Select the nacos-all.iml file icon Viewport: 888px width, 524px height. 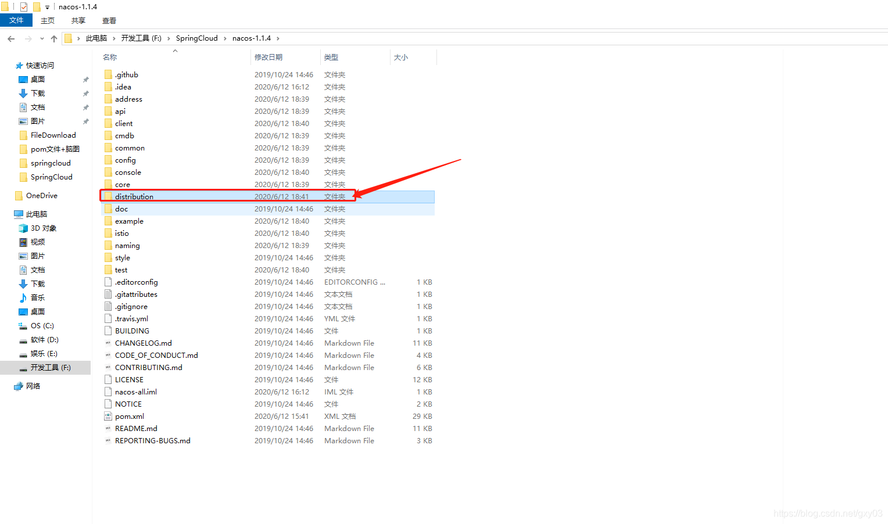pyautogui.click(x=108, y=392)
